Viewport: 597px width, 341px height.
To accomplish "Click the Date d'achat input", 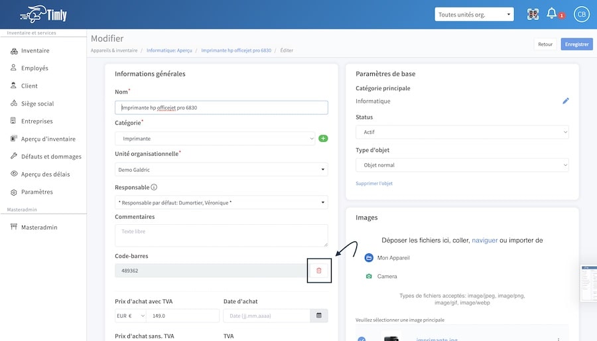I will (267, 316).
